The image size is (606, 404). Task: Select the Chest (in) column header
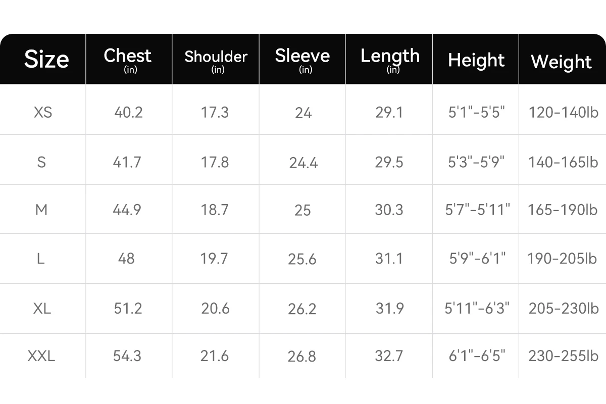point(128,60)
